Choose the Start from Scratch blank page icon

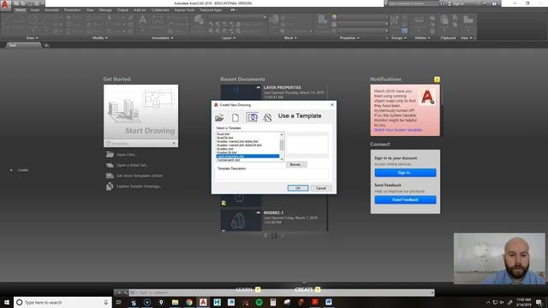[235, 118]
